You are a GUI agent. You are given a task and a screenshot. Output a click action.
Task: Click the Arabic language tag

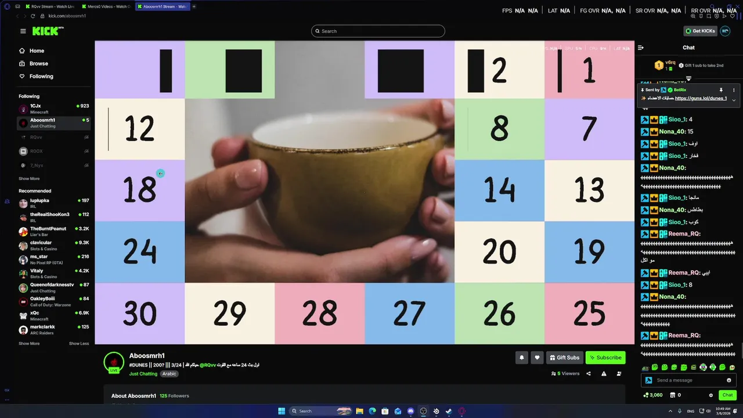(x=169, y=374)
